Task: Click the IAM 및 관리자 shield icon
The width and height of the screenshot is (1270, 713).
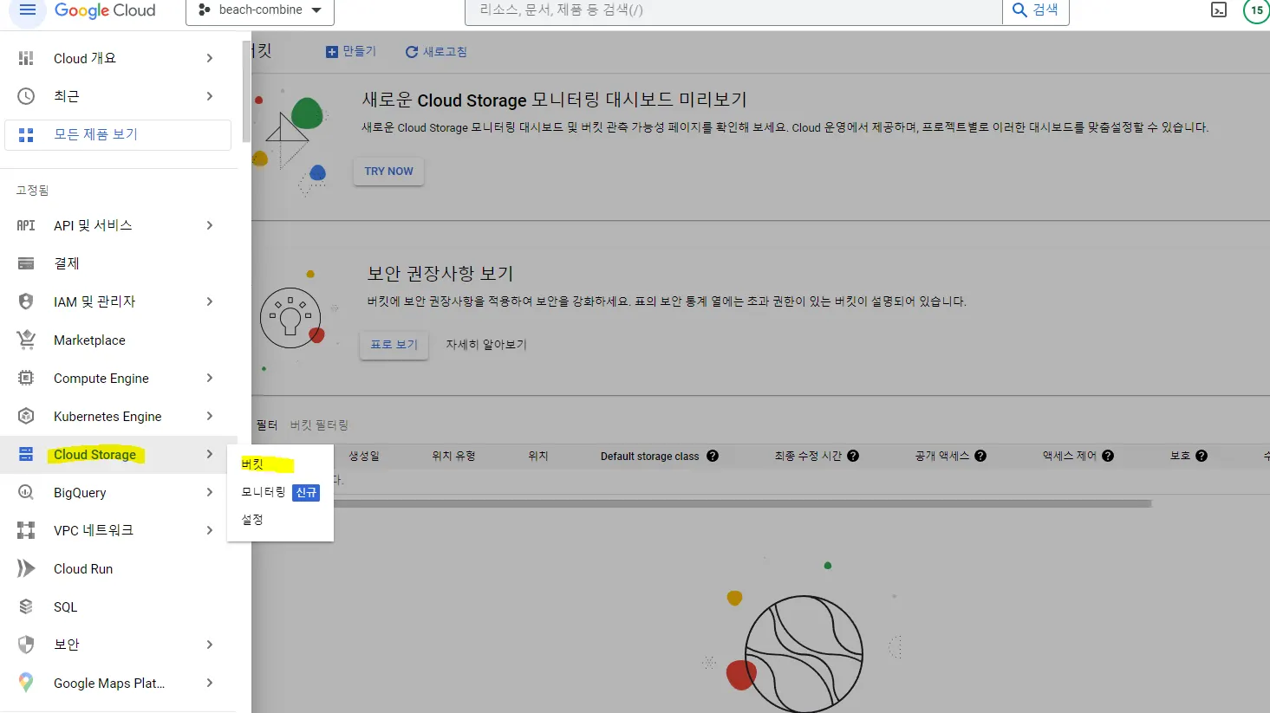Action: tap(26, 301)
